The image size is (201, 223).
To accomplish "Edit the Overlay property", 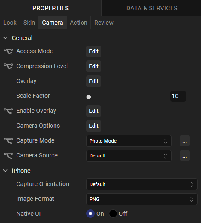I will coord(94,81).
